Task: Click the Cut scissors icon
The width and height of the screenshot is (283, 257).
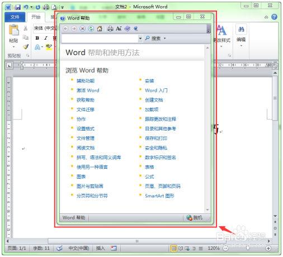Action: coord(26,28)
